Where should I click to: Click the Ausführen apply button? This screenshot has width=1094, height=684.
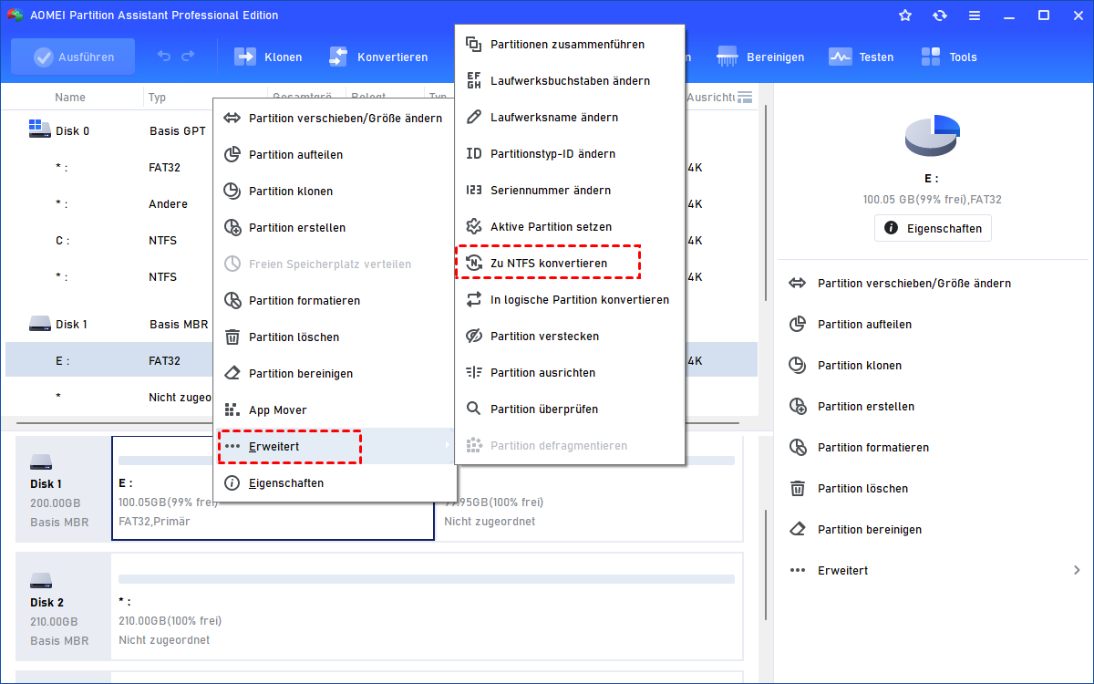point(73,57)
